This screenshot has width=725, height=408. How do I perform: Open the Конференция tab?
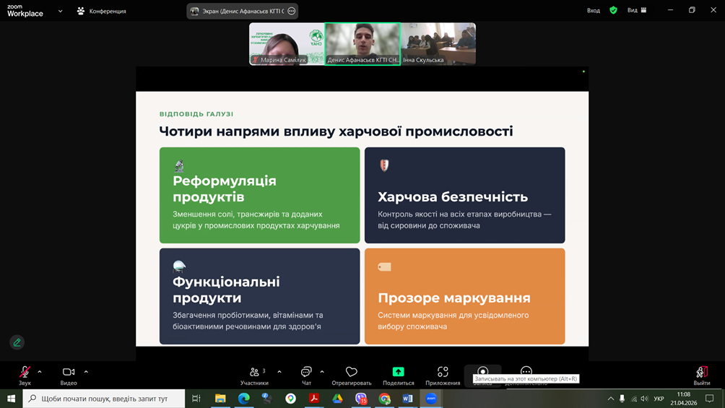pyautogui.click(x=101, y=11)
